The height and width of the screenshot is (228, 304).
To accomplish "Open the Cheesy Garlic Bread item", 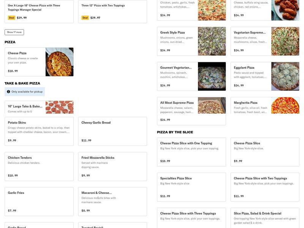I will click(112, 131).
